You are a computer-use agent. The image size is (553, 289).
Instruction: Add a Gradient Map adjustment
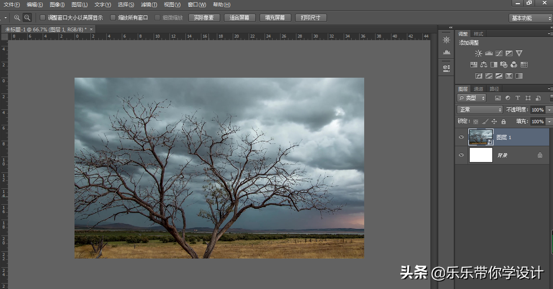point(519,76)
